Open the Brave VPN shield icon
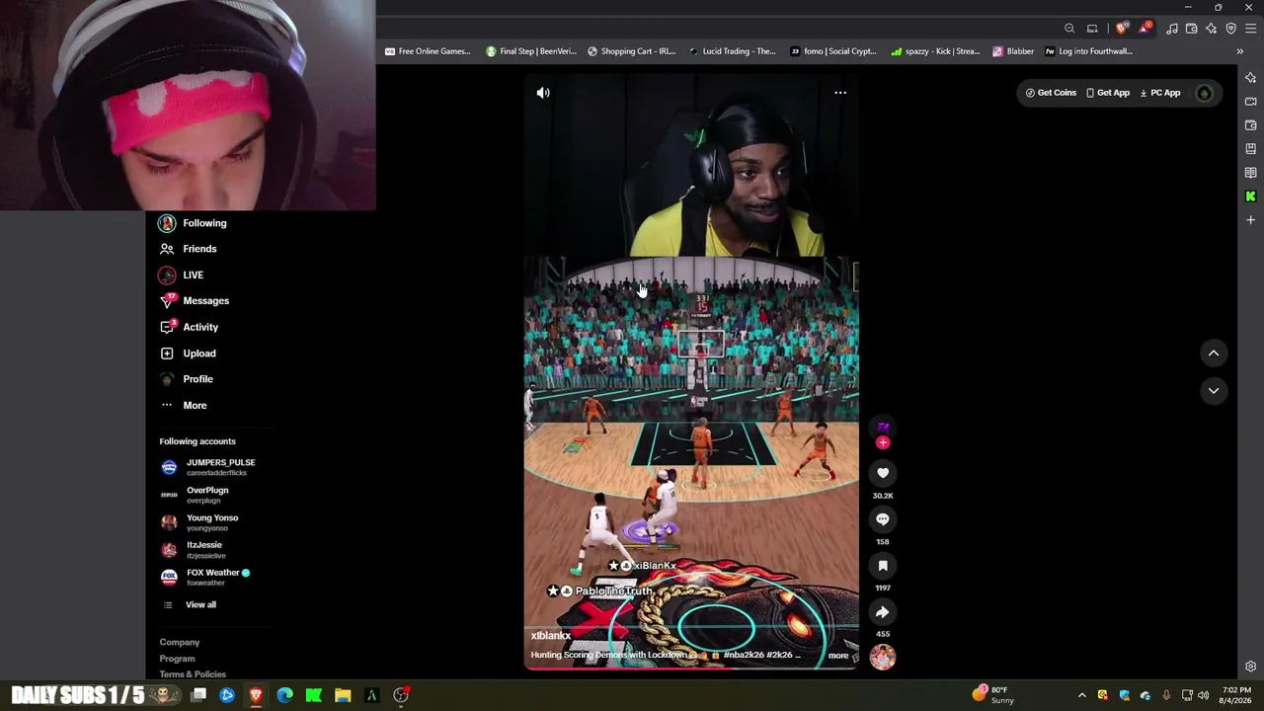Image resolution: width=1264 pixels, height=711 pixels. [1230, 29]
